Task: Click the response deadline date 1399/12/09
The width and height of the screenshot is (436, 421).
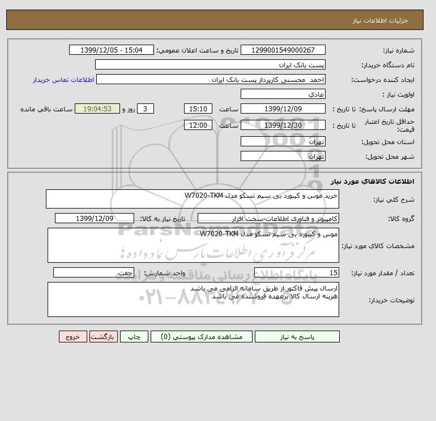Action: (283, 109)
